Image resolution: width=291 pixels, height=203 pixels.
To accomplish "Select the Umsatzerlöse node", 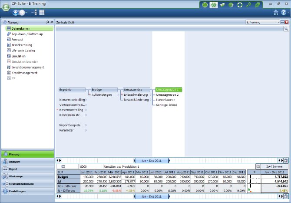I will [x=136, y=90].
